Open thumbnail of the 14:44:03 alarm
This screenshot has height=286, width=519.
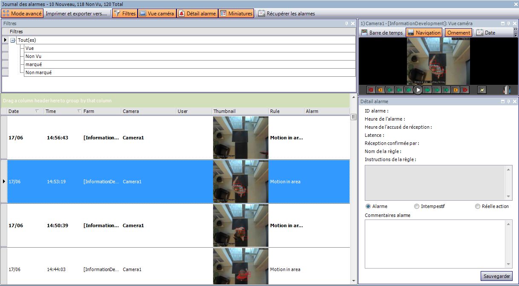coord(241,266)
